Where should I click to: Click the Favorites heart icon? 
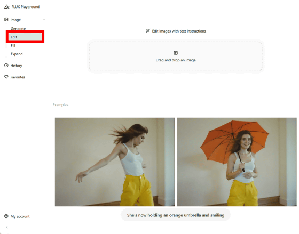(6, 77)
